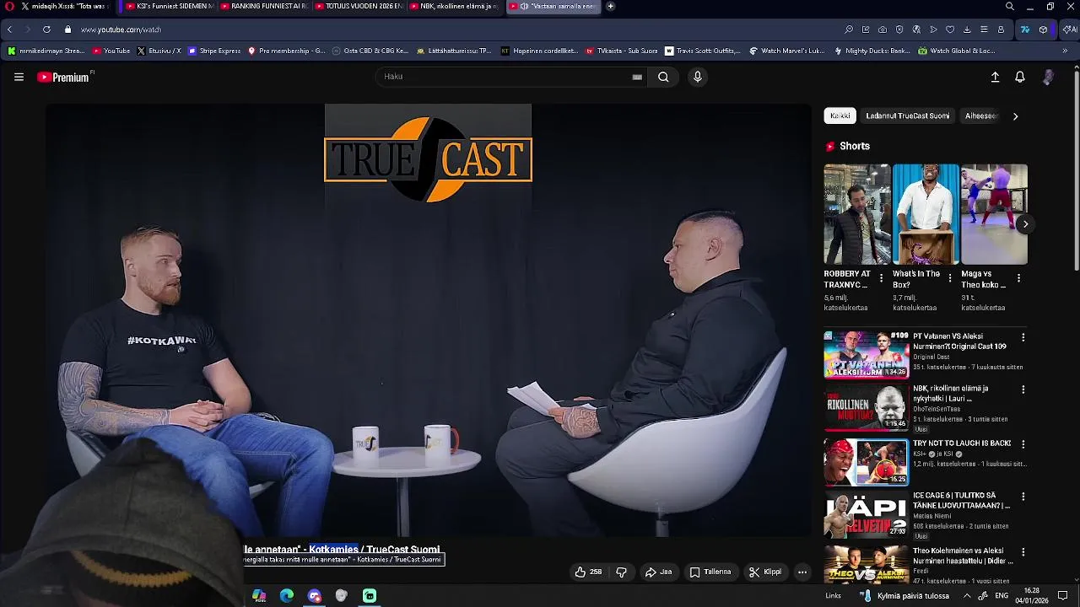Open the YouTube guide hamburger menu

pos(19,77)
